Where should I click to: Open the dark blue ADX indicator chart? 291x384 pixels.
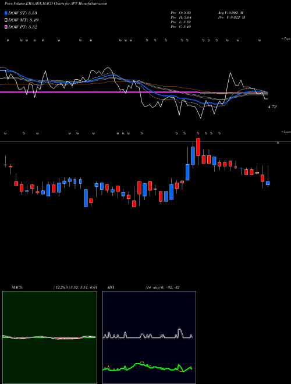[x=149, y=337]
